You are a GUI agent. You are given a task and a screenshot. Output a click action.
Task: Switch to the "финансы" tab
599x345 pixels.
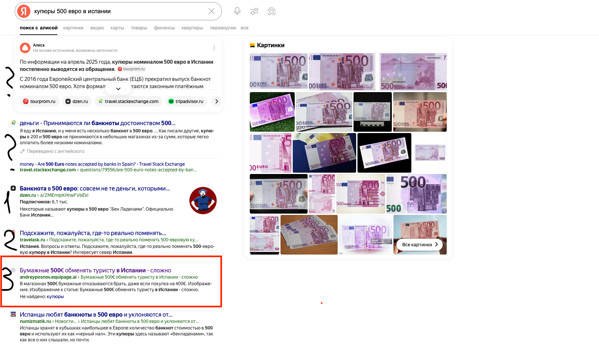pyautogui.click(x=164, y=28)
